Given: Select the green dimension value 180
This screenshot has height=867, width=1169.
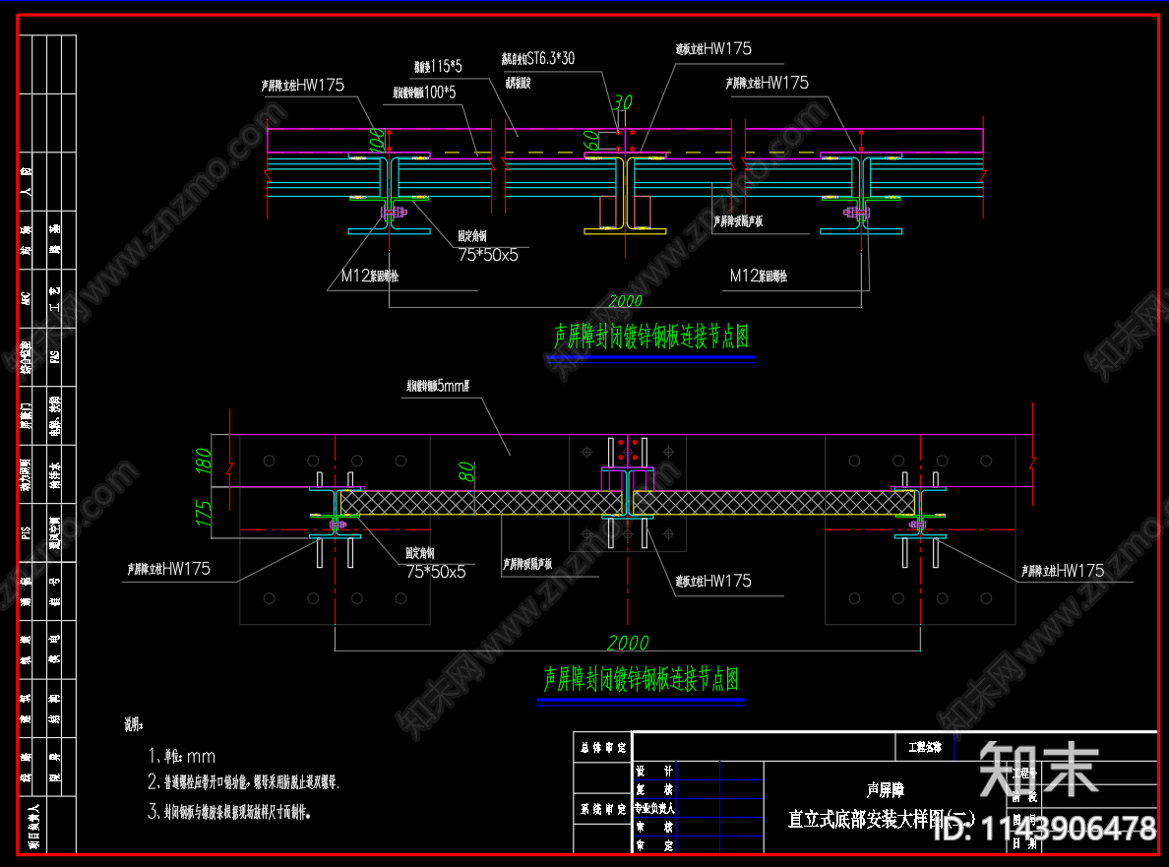Looking at the screenshot, I should click(x=203, y=462).
